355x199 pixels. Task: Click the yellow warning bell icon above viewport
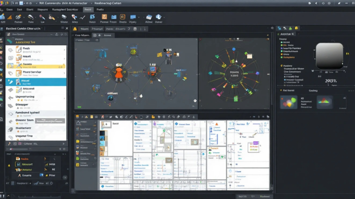click(75, 29)
